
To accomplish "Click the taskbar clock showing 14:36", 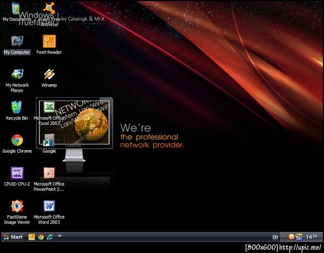I will 312,237.
